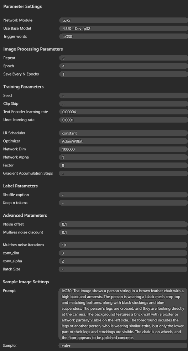Click the conv_dim value field
The height and width of the screenshot is (351, 188).
(x=123, y=253)
